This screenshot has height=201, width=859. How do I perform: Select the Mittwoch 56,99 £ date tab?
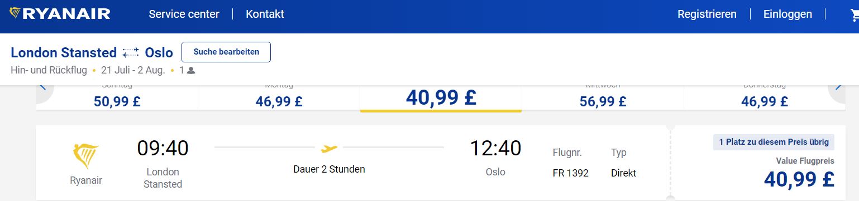click(x=603, y=97)
